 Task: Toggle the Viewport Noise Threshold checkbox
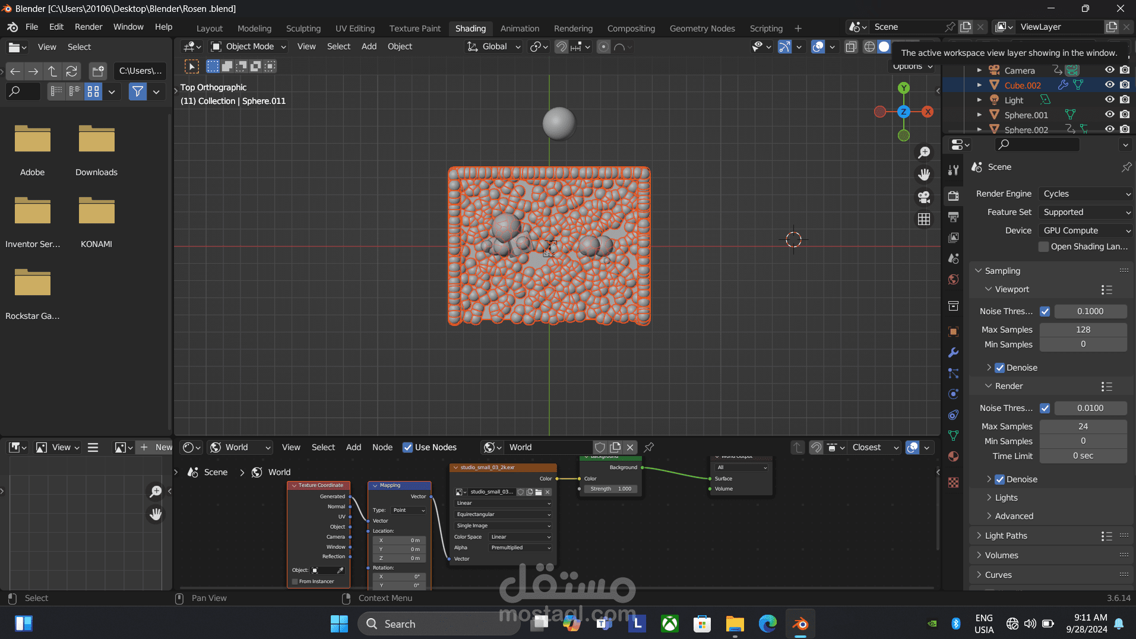pyautogui.click(x=1045, y=311)
